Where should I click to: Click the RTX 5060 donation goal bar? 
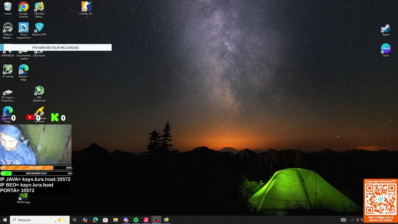tap(56, 48)
